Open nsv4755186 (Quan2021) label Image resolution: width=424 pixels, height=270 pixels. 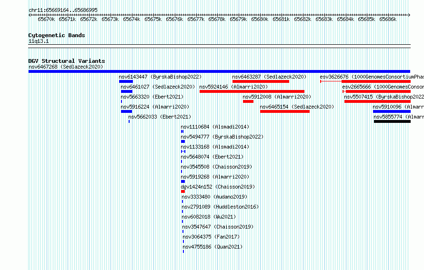point(212,247)
